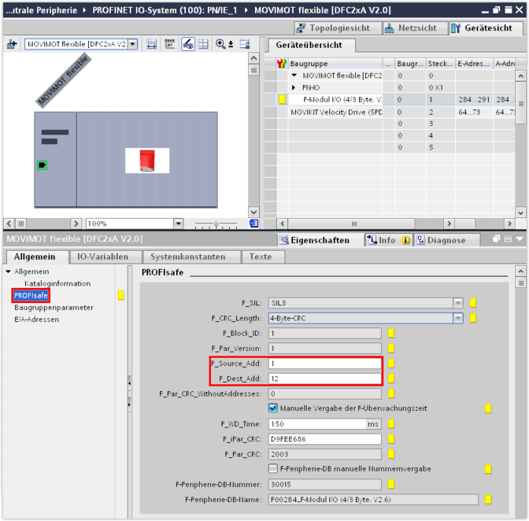Open the F_SIL dropdown
Image resolution: width=529 pixels, height=521 pixels.
[x=457, y=303]
